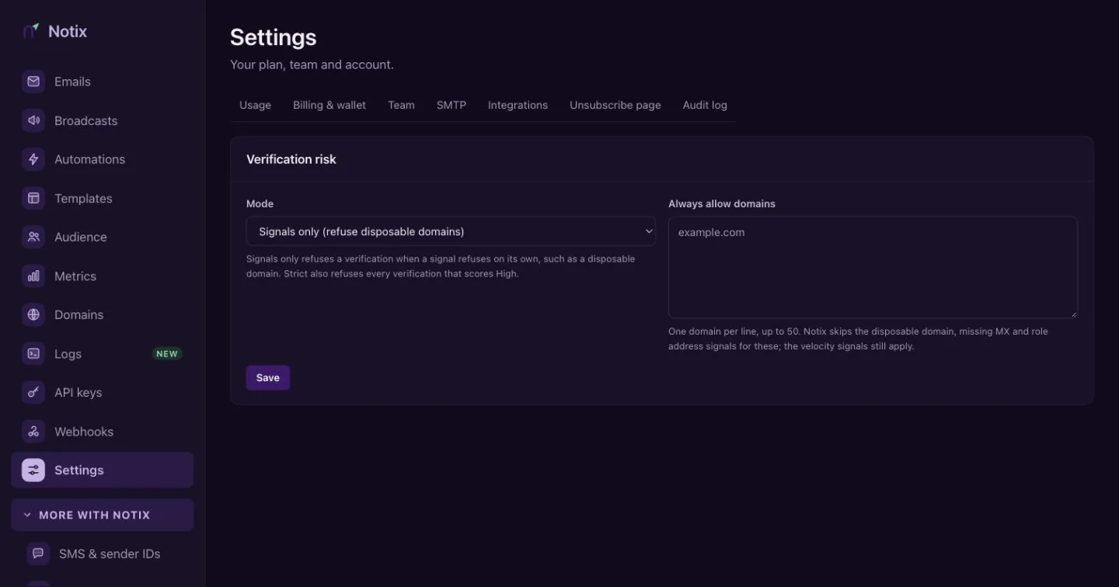The width and height of the screenshot is (1119, 587).
Task: Click the Settings page title
Action: (x=274, y=37)
